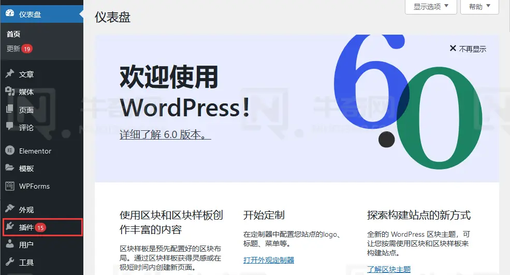The image size is (510, 275).
Task: Click the comment bubble icon beside 评论
Action: (10, 126)
